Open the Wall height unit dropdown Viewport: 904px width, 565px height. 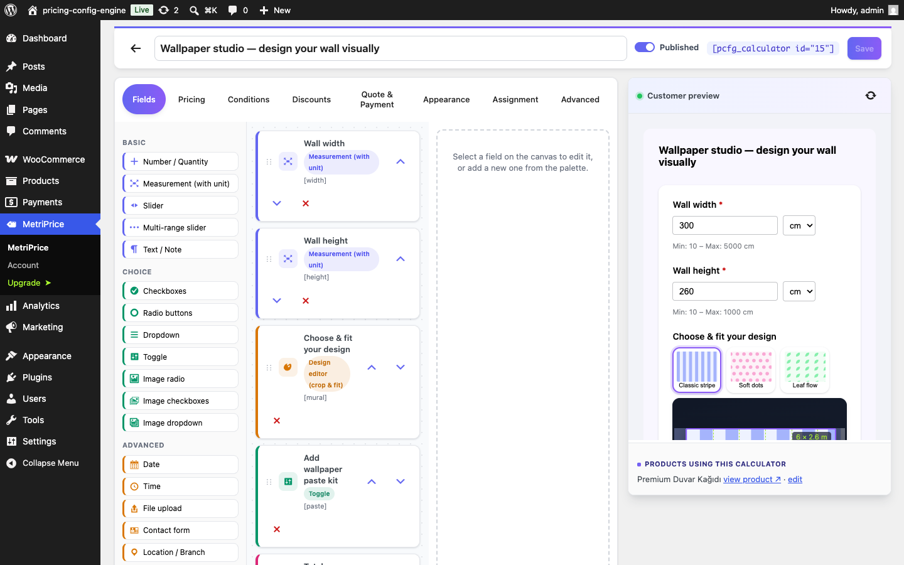click(799, 291)
